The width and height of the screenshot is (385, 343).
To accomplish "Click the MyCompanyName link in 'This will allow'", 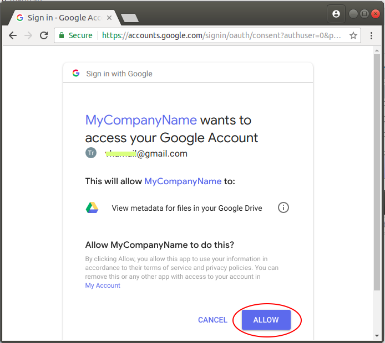I will point(183,181).
